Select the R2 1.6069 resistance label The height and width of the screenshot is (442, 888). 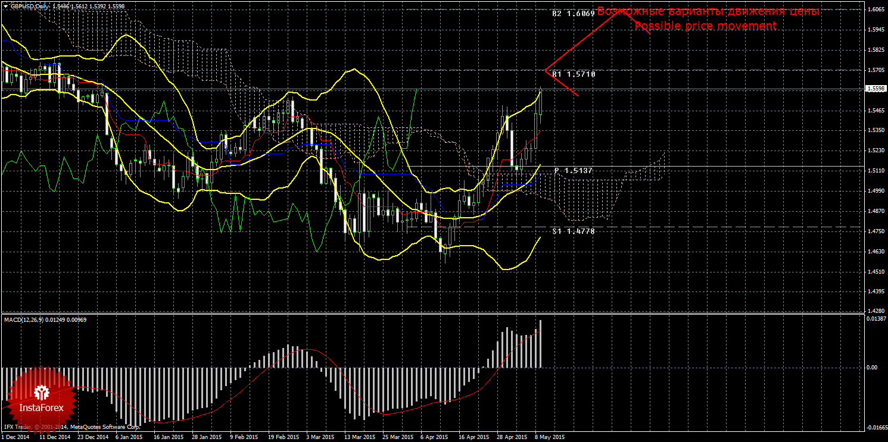coord(573,12)
